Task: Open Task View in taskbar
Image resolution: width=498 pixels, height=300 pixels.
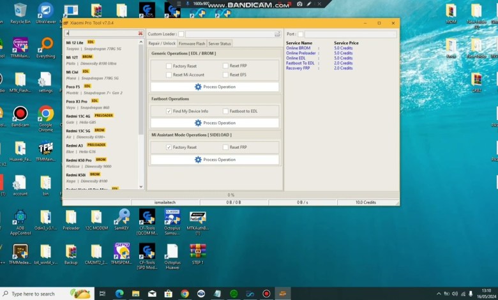Action: [102, 294]
